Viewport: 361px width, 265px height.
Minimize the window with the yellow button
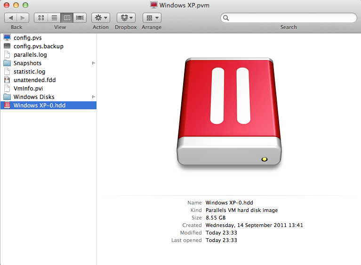click(x=16, y=5)
